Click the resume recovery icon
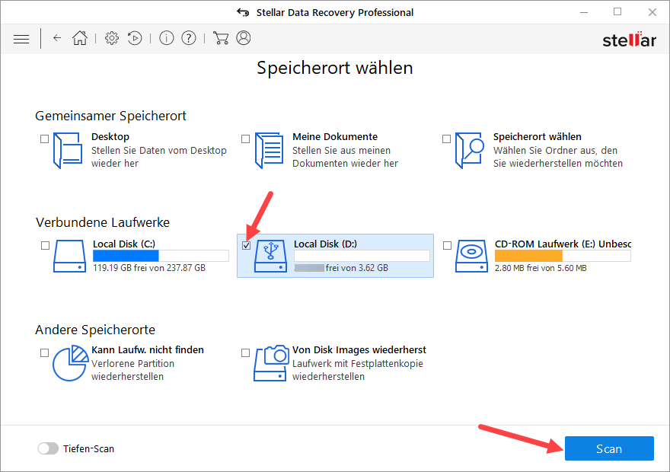This screenshot has height=472, width=670. pos(135,38)
